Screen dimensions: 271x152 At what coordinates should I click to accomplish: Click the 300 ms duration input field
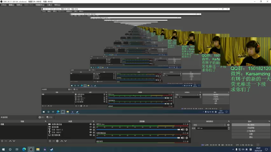(212, 128)
